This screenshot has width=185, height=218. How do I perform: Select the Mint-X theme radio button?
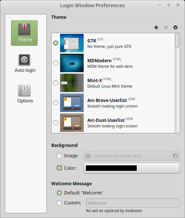pos(56,83)
